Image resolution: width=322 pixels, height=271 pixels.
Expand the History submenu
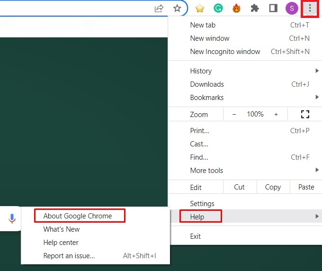245,71
